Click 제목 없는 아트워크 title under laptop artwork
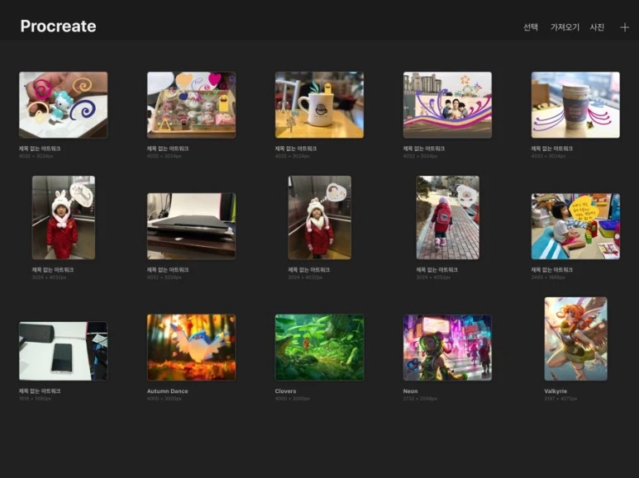Screen dimensions: 639x478 [168, 269]
